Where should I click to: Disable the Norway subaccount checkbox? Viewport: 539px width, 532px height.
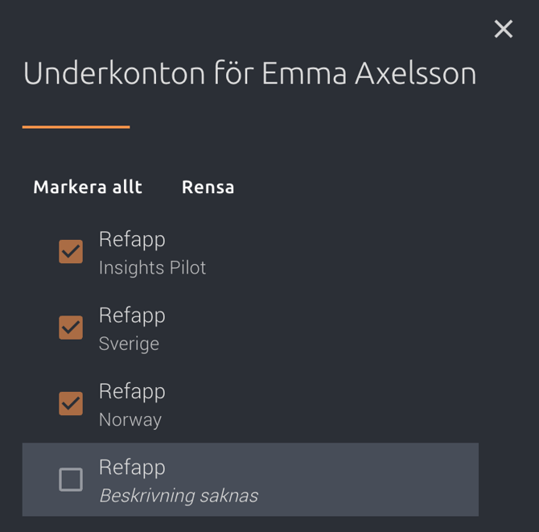click(x=71, y=403)
